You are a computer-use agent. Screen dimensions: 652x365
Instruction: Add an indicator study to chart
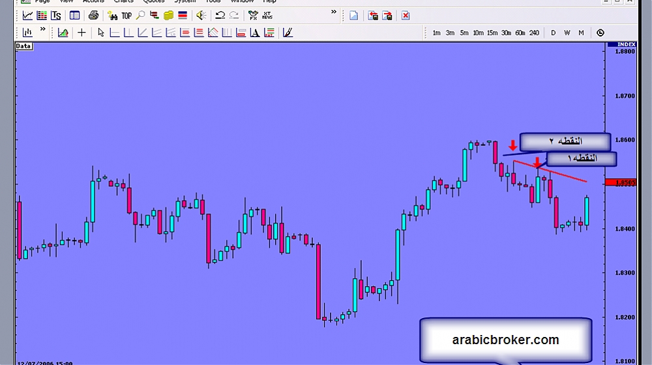[x=63, y=33]
